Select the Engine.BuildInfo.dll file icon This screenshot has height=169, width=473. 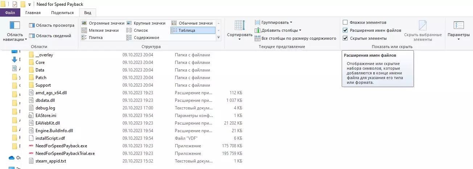pyautogui.click(x=31, y=131)
